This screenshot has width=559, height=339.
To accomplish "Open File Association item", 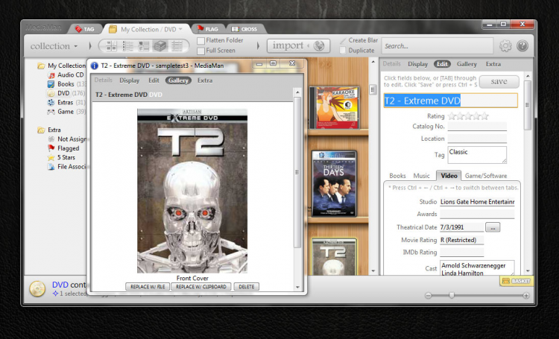I will pos(67,166).
